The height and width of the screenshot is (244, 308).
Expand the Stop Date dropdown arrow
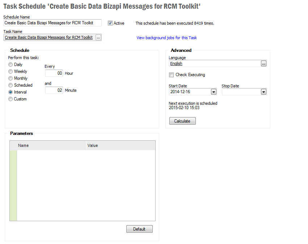click(263, 92)
